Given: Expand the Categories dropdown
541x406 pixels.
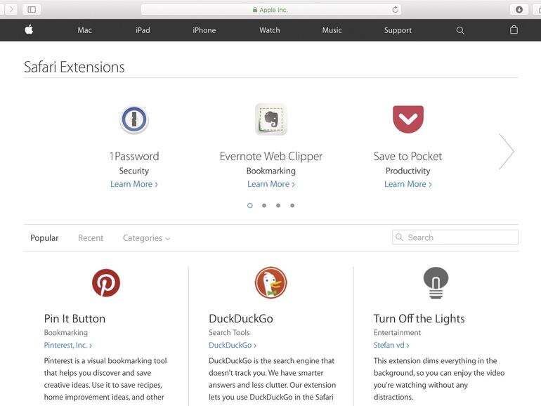Looking at the screenshot, I should click(146, 238).
